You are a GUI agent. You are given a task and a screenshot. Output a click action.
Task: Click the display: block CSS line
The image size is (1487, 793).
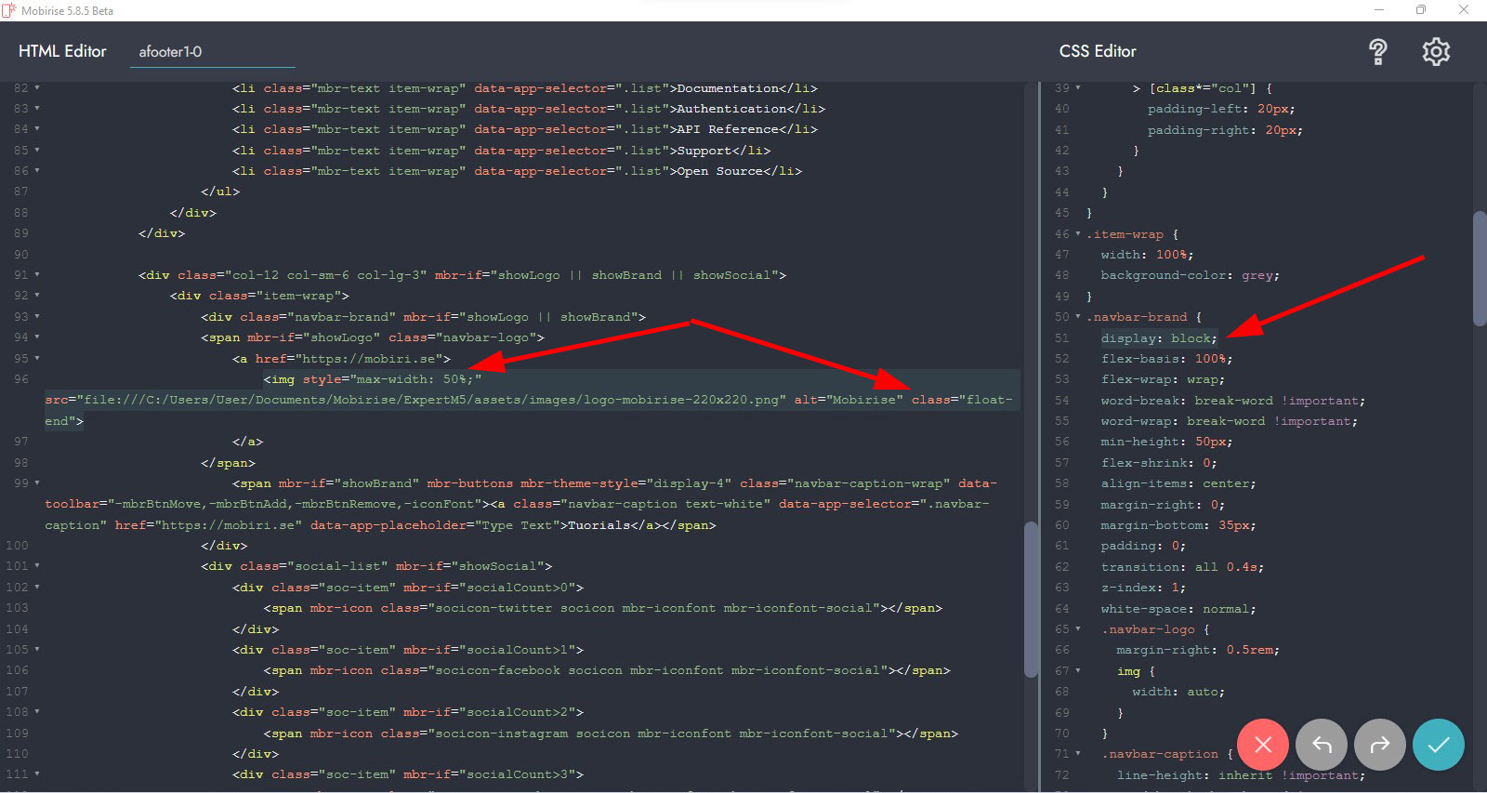tap(1158, 338)
